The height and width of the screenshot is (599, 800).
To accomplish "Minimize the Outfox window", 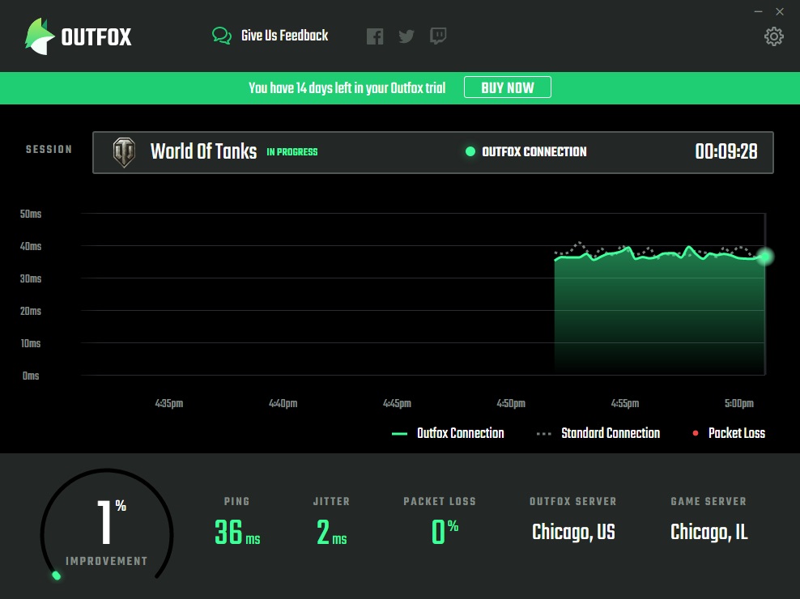I will [x=758, y=11].
